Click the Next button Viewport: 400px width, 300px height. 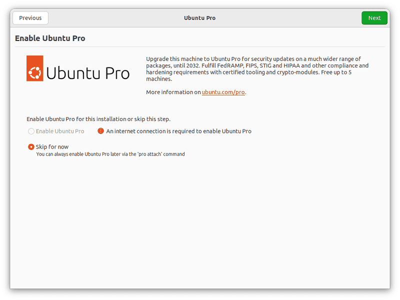[x=374, y=18]
